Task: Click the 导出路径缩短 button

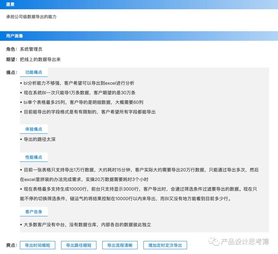Action: pos(79,245)
